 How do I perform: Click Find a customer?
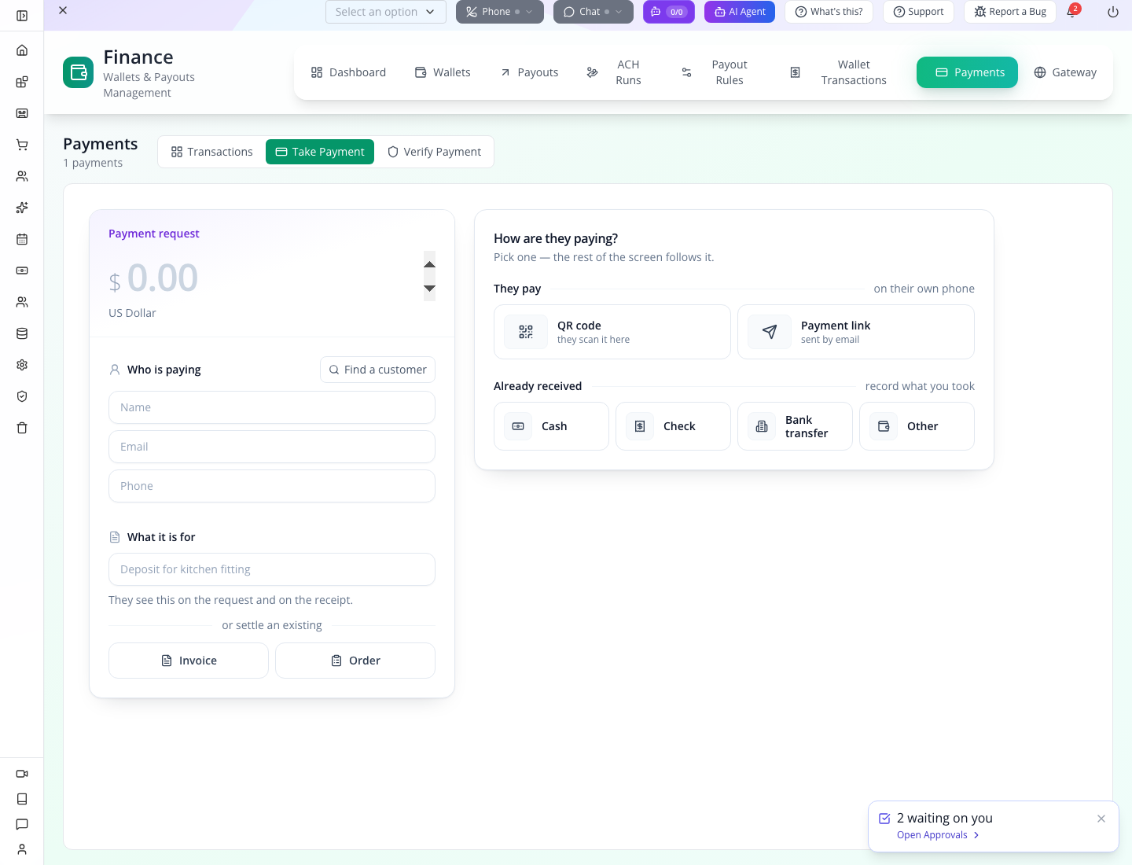377,370
